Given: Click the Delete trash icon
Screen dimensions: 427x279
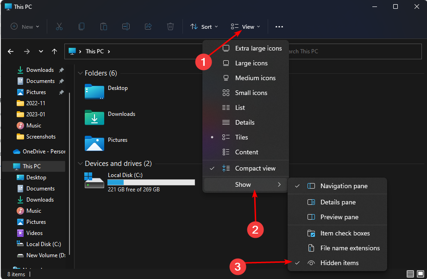Looking at the screenshot, I should coord(170,26).
